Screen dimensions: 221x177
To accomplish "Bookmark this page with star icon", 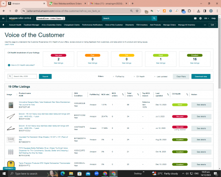I will (137, 11).
